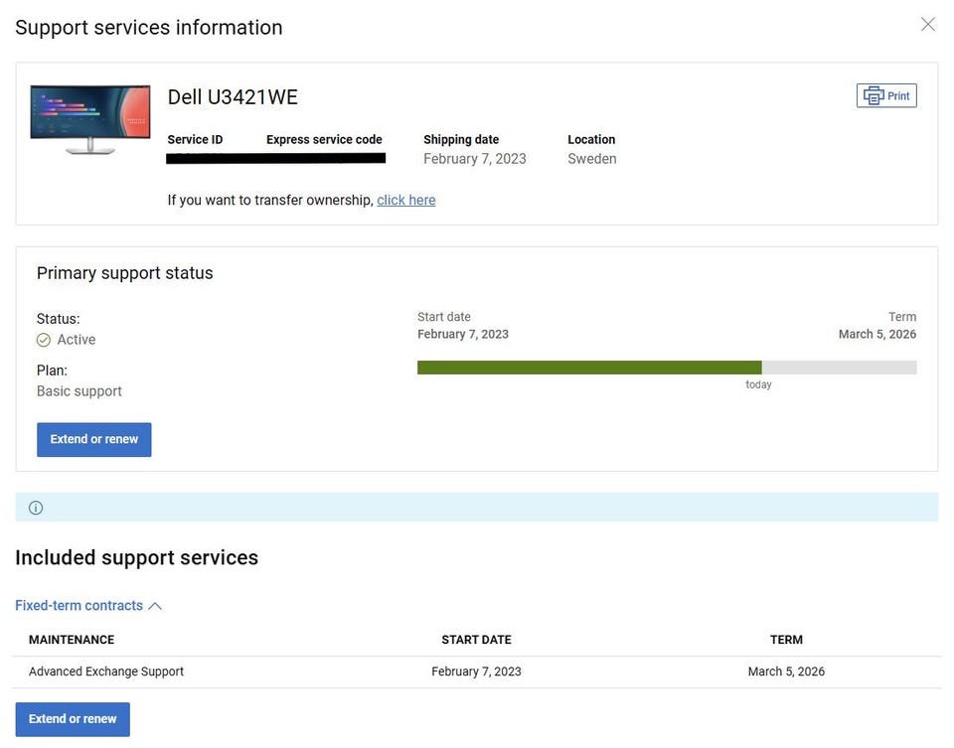Click the Primary support status heading
The width and height of the screenshot is (954, 748).
tap(125, 273)
